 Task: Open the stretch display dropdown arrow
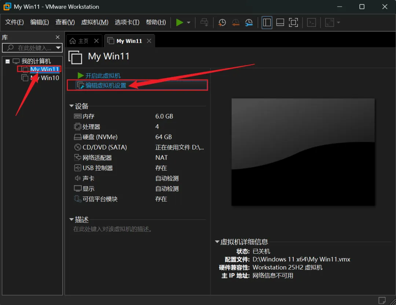[338, 22]
